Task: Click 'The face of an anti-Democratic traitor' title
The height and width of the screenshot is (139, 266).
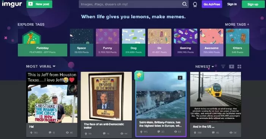Action: pyautogui.click(x=104, y=126)
